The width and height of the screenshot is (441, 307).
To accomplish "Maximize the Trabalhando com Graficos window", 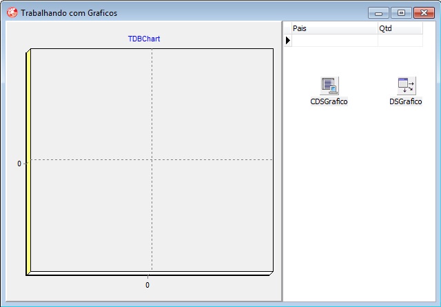I will 400,12.
